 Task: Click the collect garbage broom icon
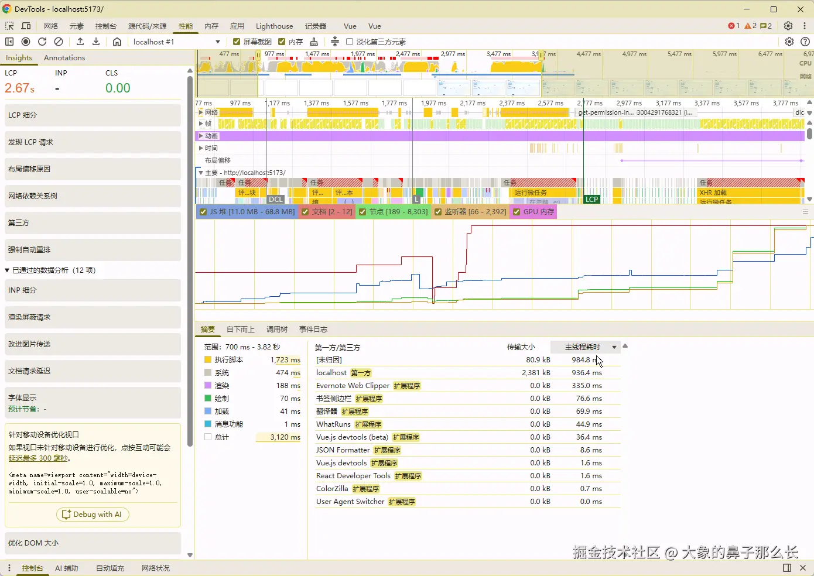[x=314, y=42]
